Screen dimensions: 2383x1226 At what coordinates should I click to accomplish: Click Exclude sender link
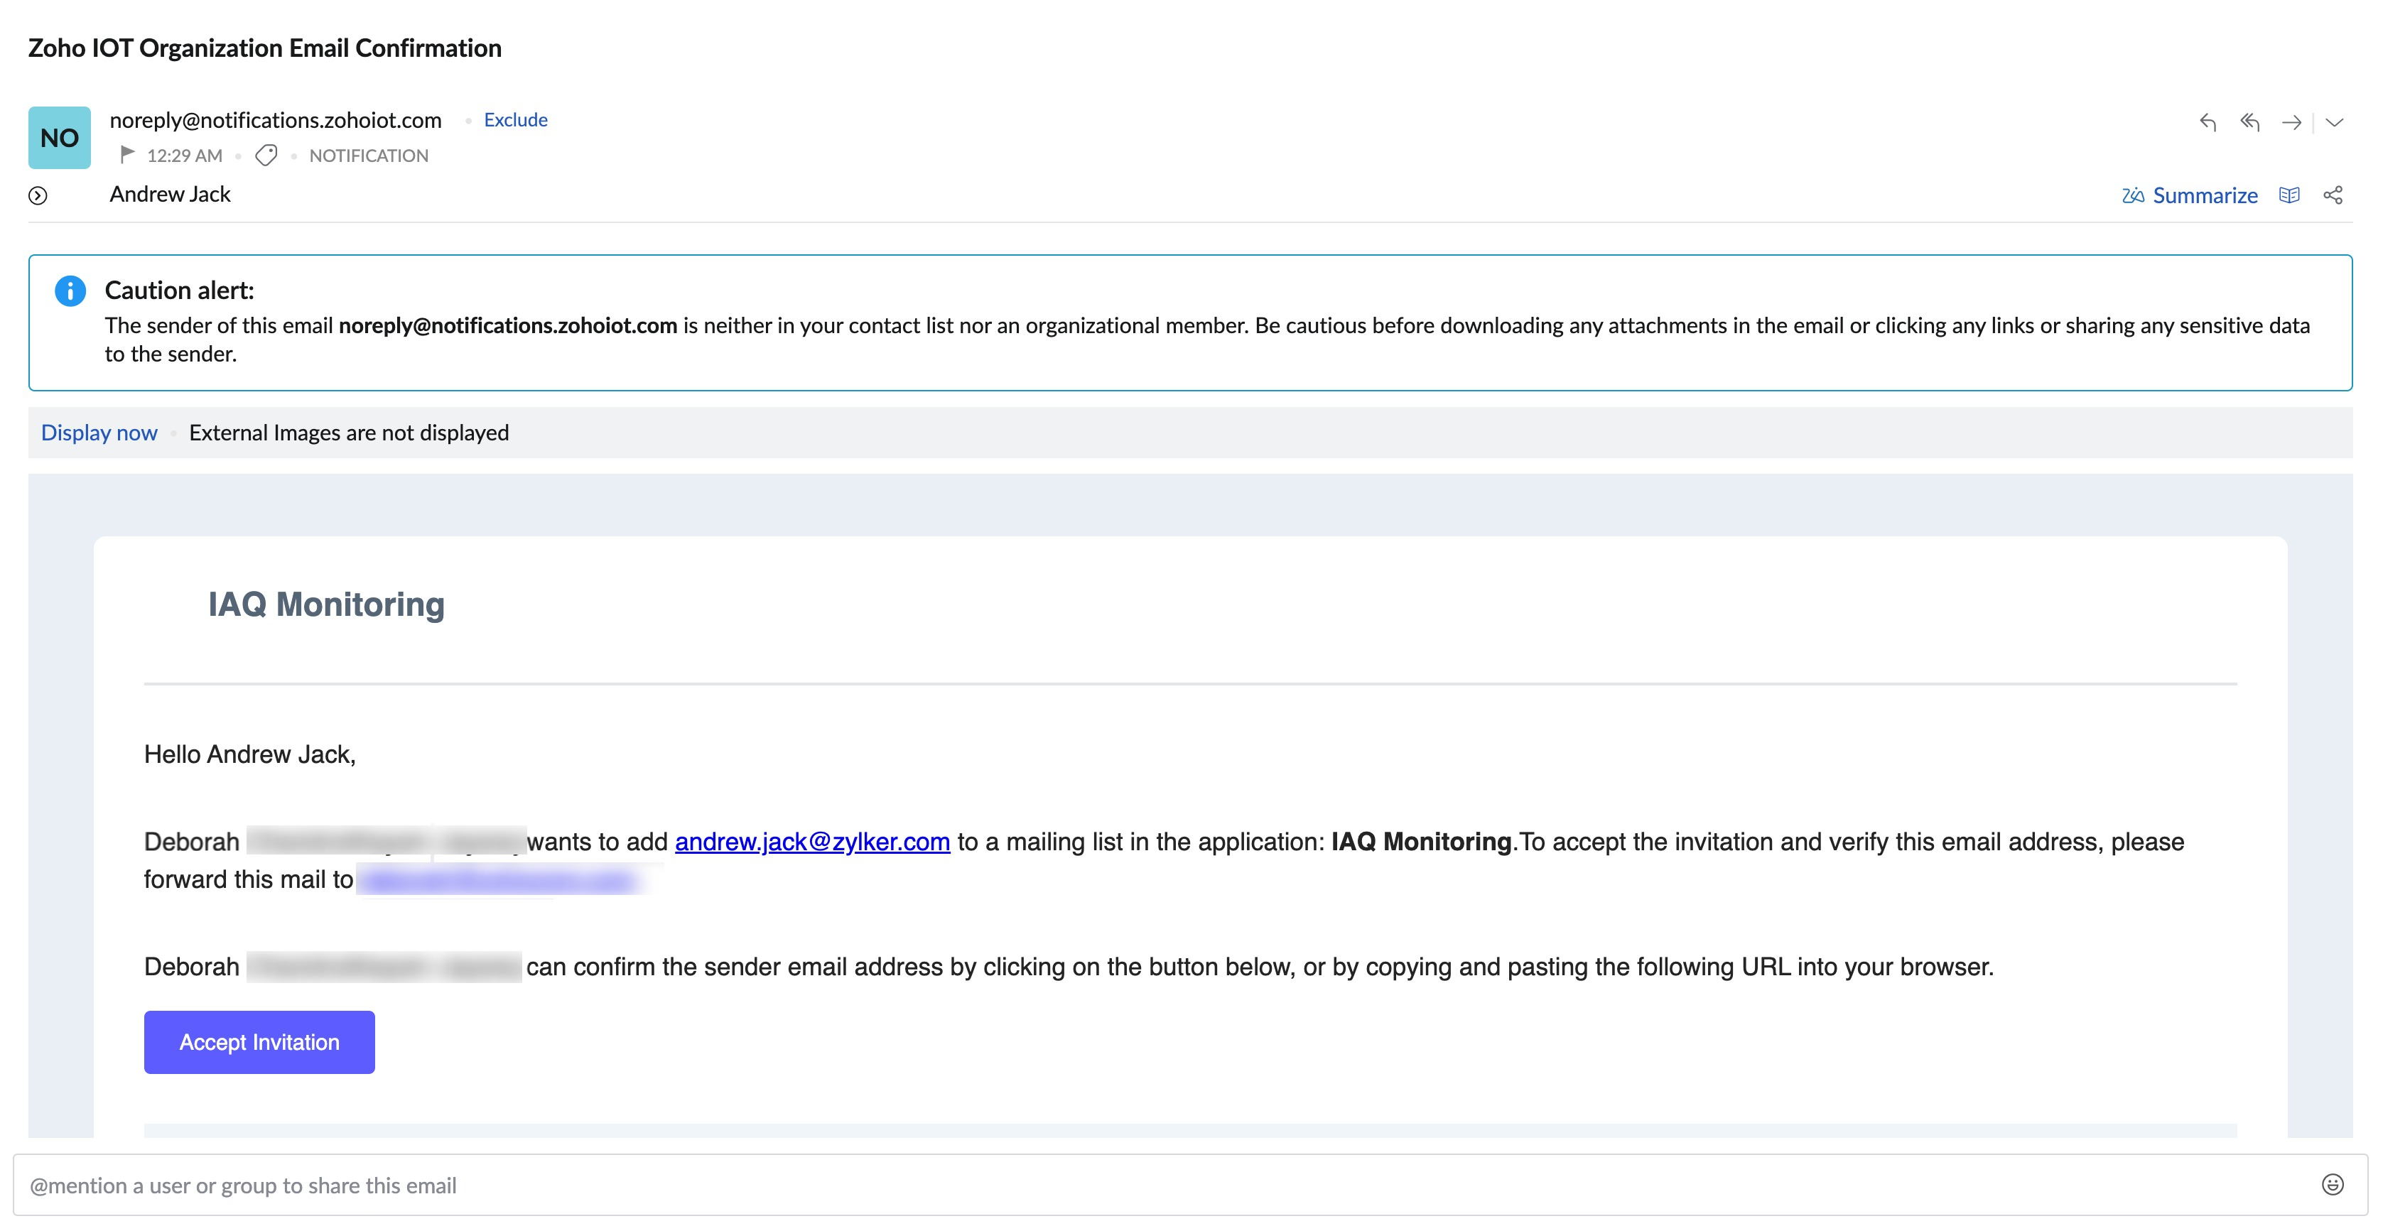(515, 120)
